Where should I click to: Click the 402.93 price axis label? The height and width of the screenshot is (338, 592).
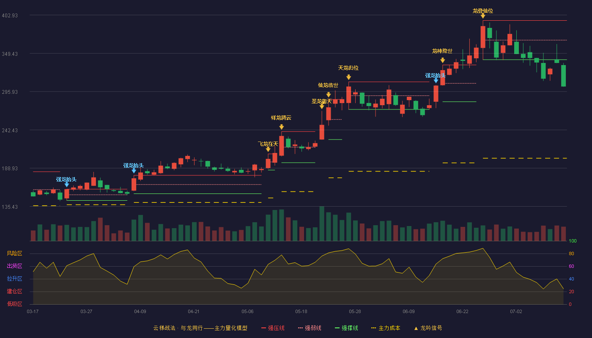10,15
